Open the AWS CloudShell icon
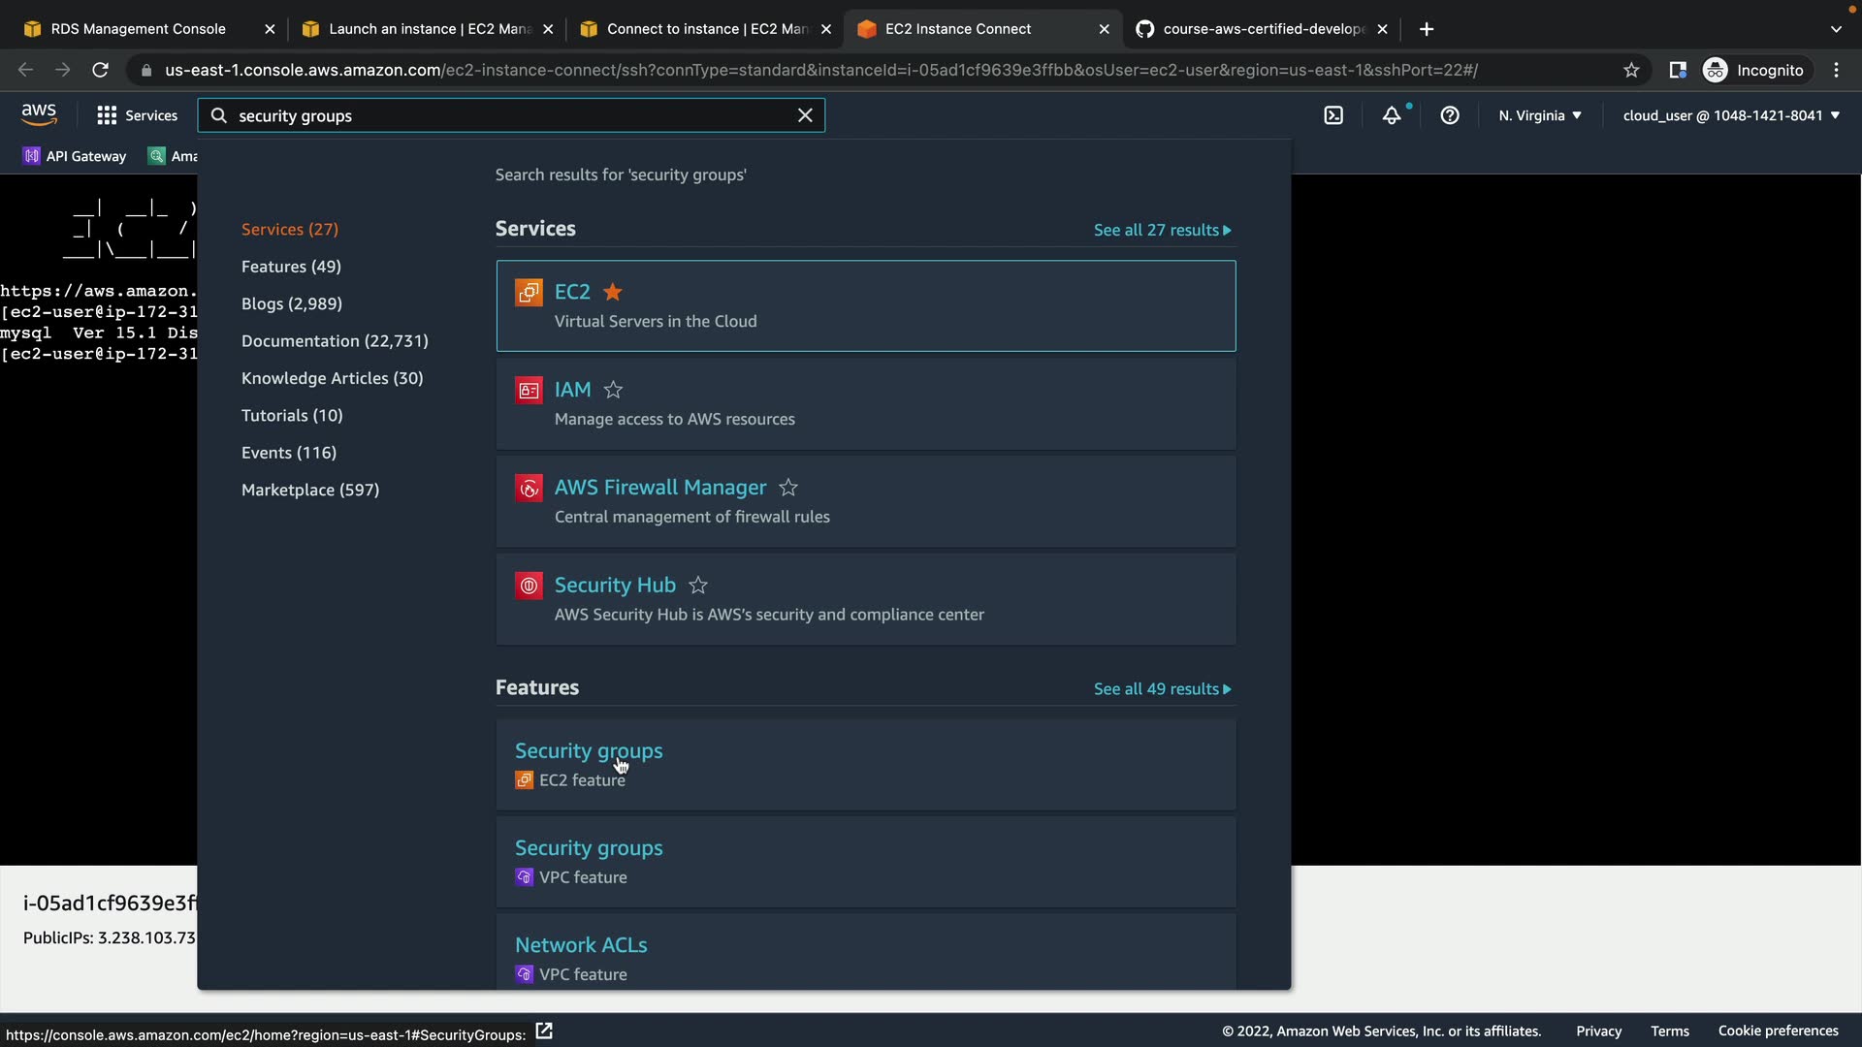1862x1047 pixels. coord(1333,115)
